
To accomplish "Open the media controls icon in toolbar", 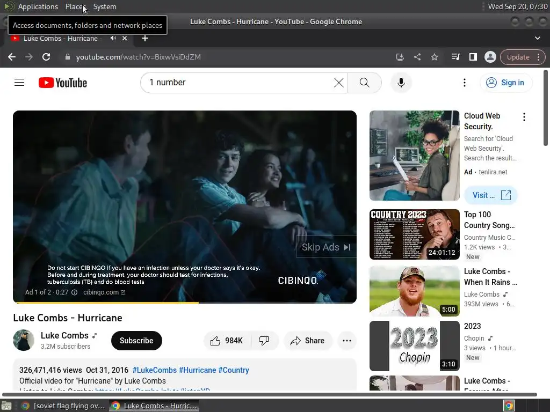I will (x=455, y=57).
